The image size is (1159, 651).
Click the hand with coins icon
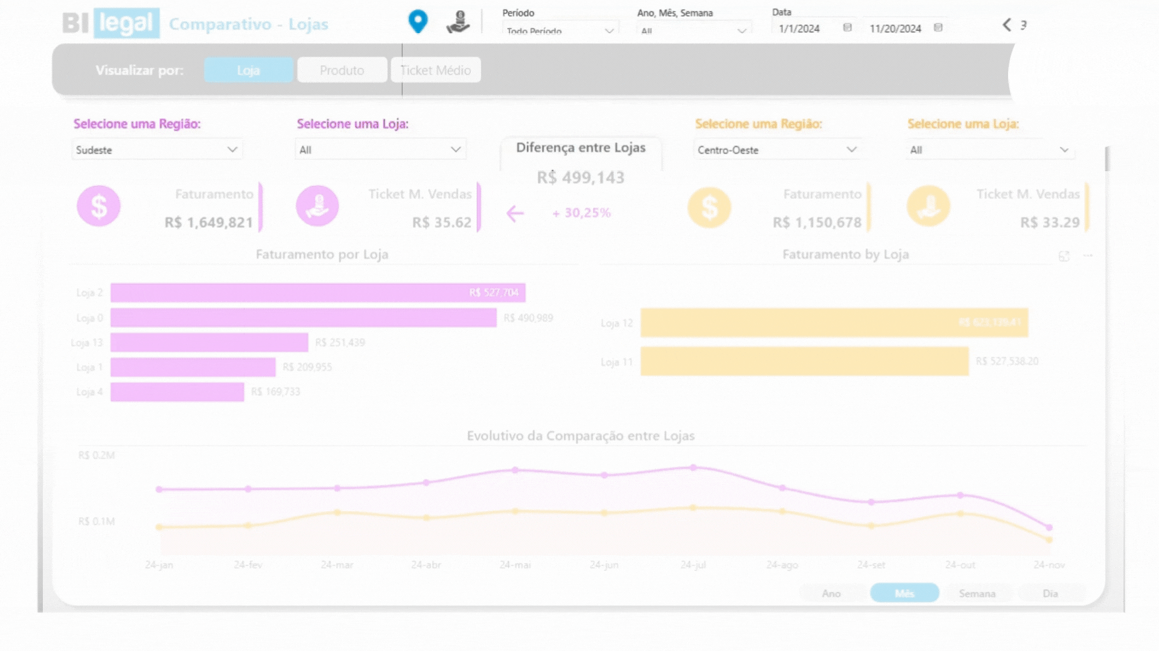[x=458, y=22]
